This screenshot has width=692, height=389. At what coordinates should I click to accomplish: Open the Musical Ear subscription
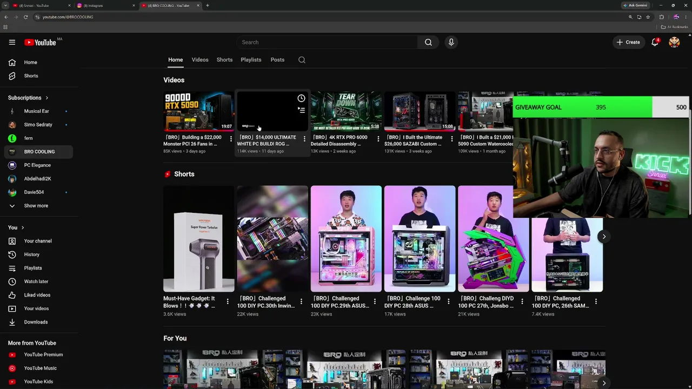(x=39, y=111)
